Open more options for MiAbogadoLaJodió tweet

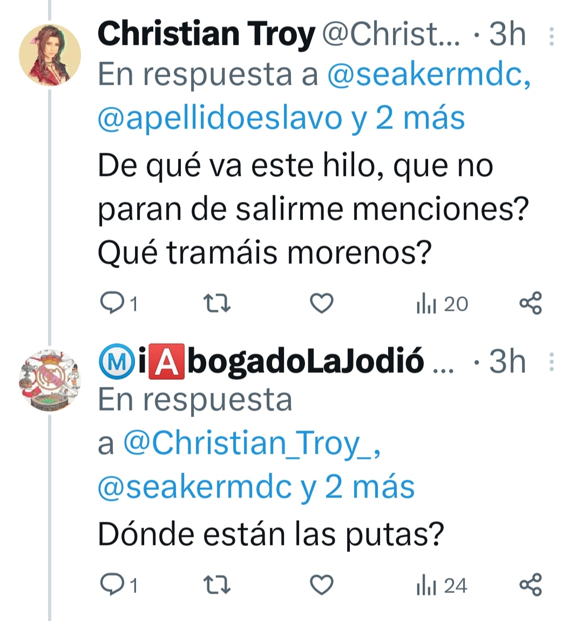click(x=551, y=362)
